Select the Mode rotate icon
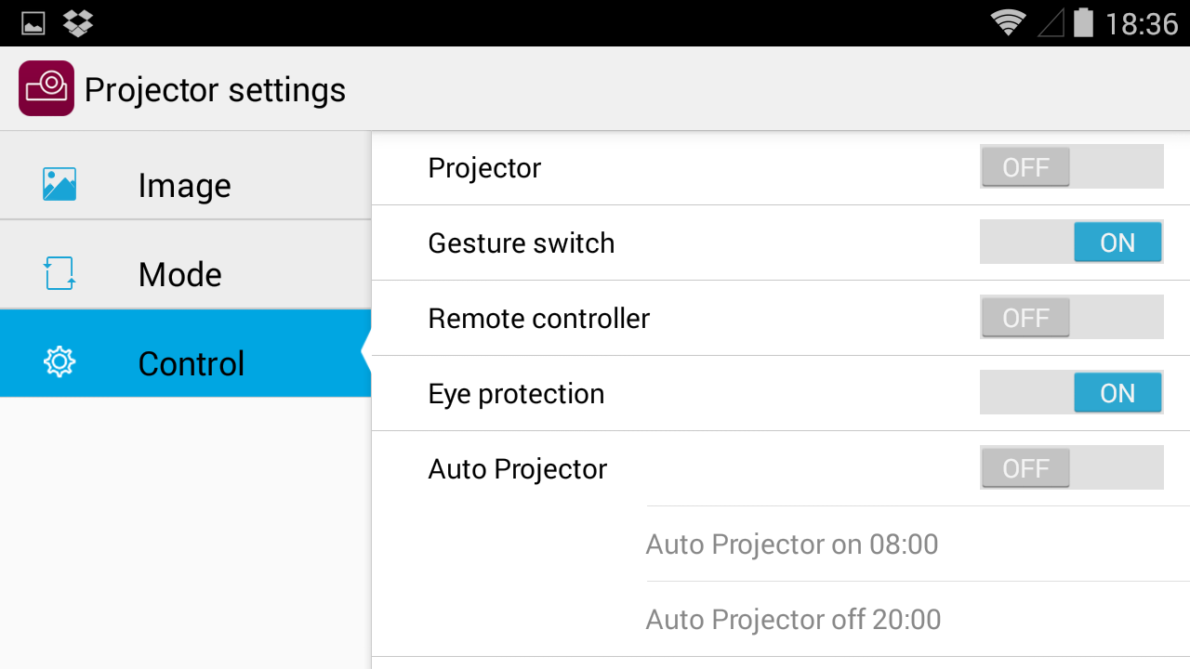 click(x=59, y=273)
